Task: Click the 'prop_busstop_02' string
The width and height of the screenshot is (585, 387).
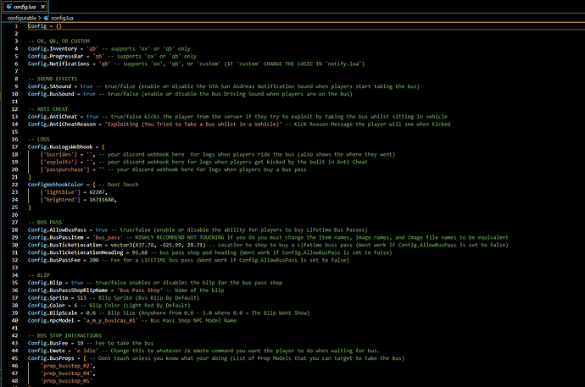Action: 66,366
